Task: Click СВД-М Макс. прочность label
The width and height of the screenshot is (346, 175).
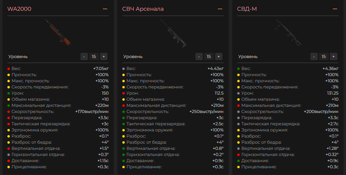Action: (260, 81)
